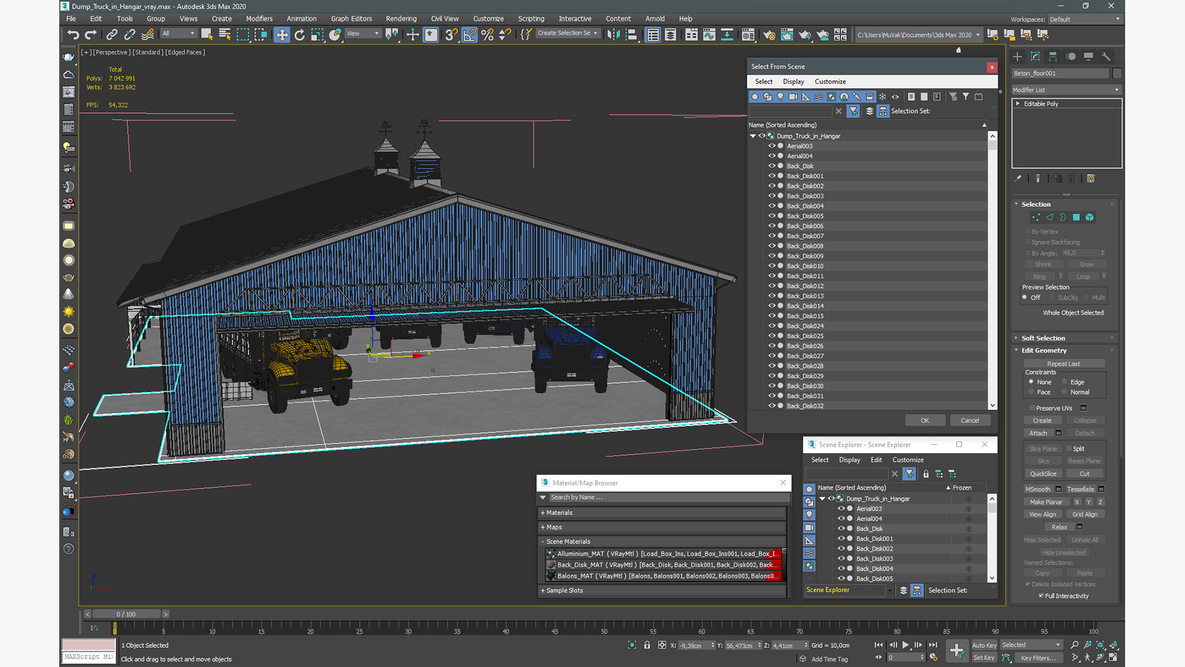This screenshot has height=667, width=1185.
Task: Expand the Soft Selection rollout
Action: click(1043, 338)
